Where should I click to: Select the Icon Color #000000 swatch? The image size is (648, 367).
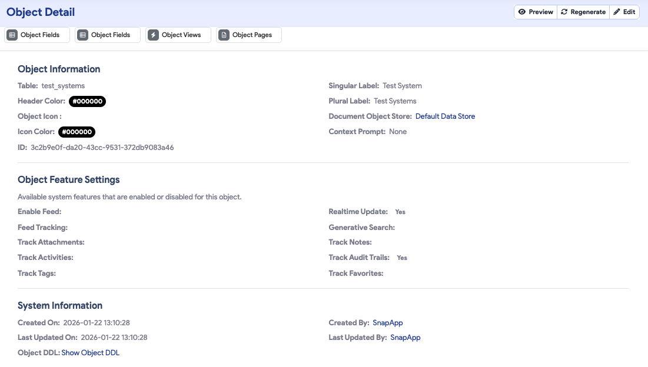click(x=77, y=132)
